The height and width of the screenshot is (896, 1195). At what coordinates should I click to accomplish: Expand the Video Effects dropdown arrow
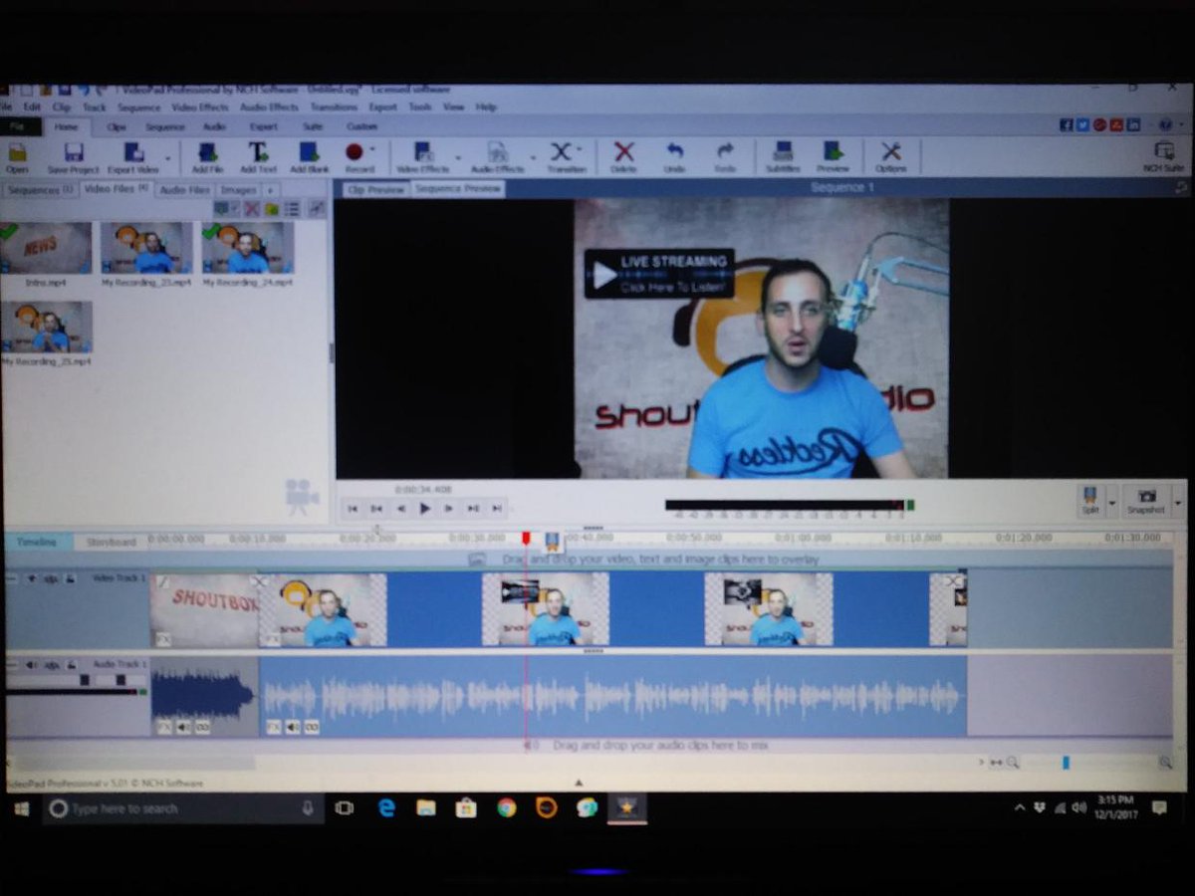458,157
